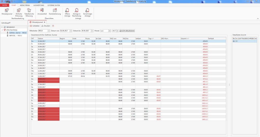Switch to the EXTERNE DATEN tab
This screenshot has width=260, height=137.
click(x=54, y=5)
